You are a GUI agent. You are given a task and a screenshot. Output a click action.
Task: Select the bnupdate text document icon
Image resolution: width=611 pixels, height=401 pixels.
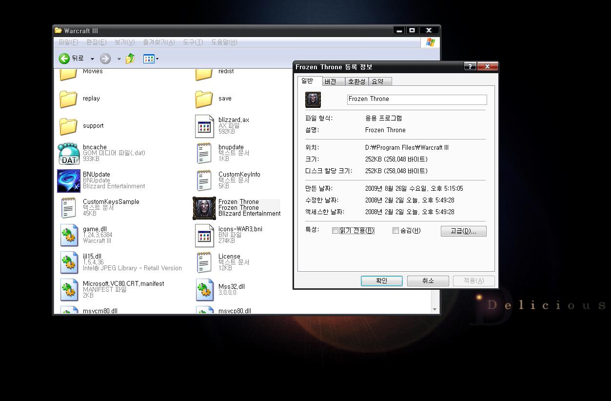click(x=204, y=154)
